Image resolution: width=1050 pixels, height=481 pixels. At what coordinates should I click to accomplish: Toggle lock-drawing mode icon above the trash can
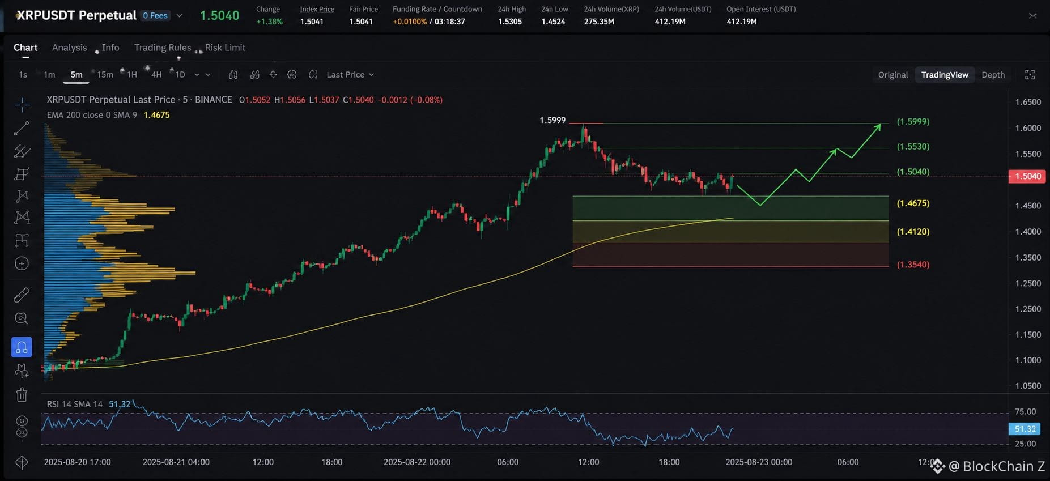22,371
